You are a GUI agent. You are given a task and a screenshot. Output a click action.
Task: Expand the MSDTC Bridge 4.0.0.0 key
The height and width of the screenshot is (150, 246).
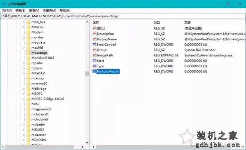click(24, 99)
